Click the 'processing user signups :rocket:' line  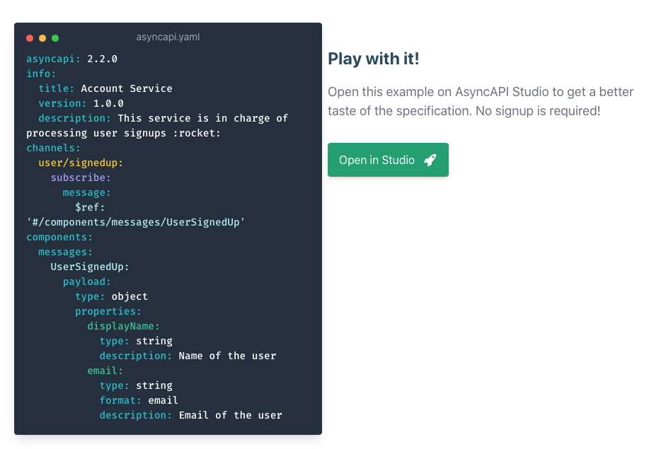(123, 133)
